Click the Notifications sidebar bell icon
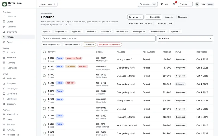Image resolution: width=218 pixels, height=136 pixels. coord(4,135)
